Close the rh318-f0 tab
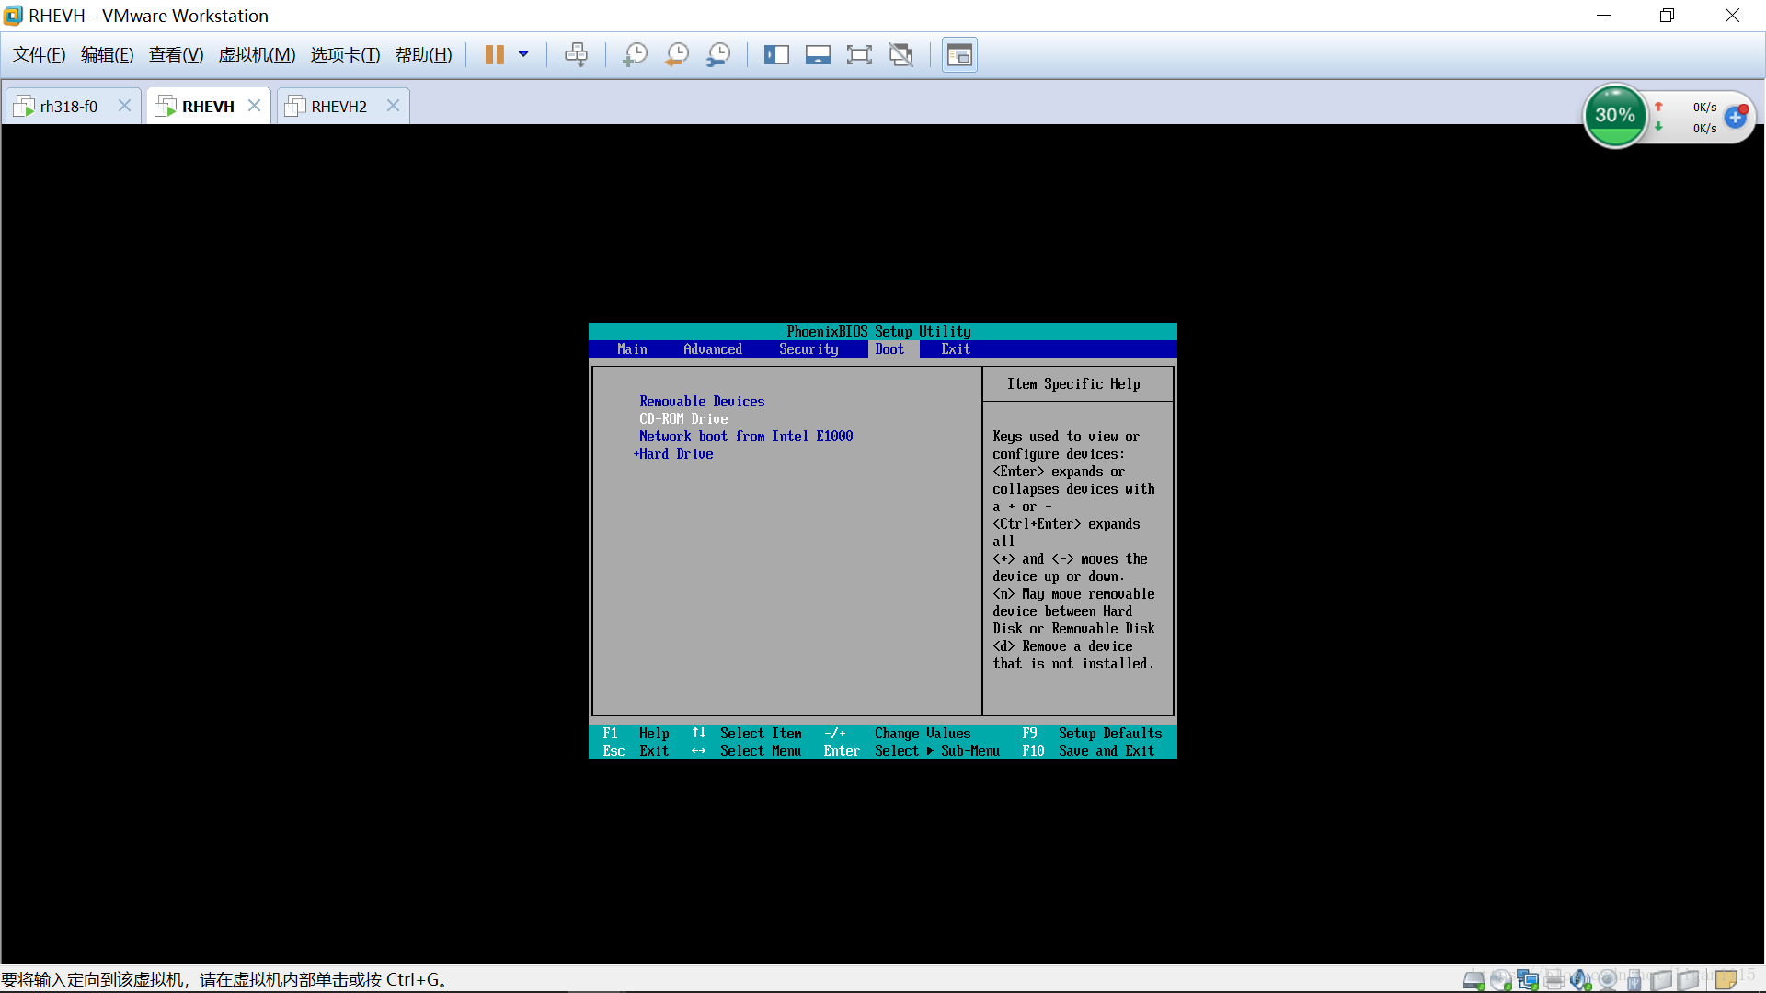The height and width of the screenshot is (993, 1766). (x=124, y=106)
